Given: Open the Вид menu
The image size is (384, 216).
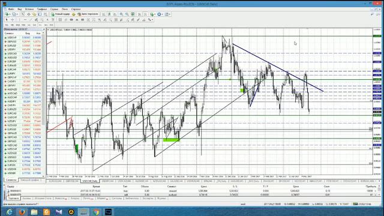Looking at the screenshot, I should click(x=20, y=9).
